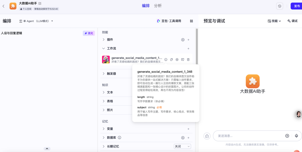
Task: Expand the 触发器 section
Action: 104,73
